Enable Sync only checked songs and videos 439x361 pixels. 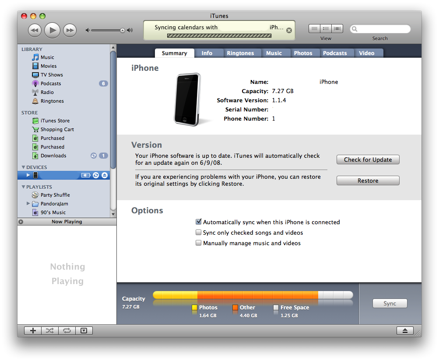tap(199, 233)
